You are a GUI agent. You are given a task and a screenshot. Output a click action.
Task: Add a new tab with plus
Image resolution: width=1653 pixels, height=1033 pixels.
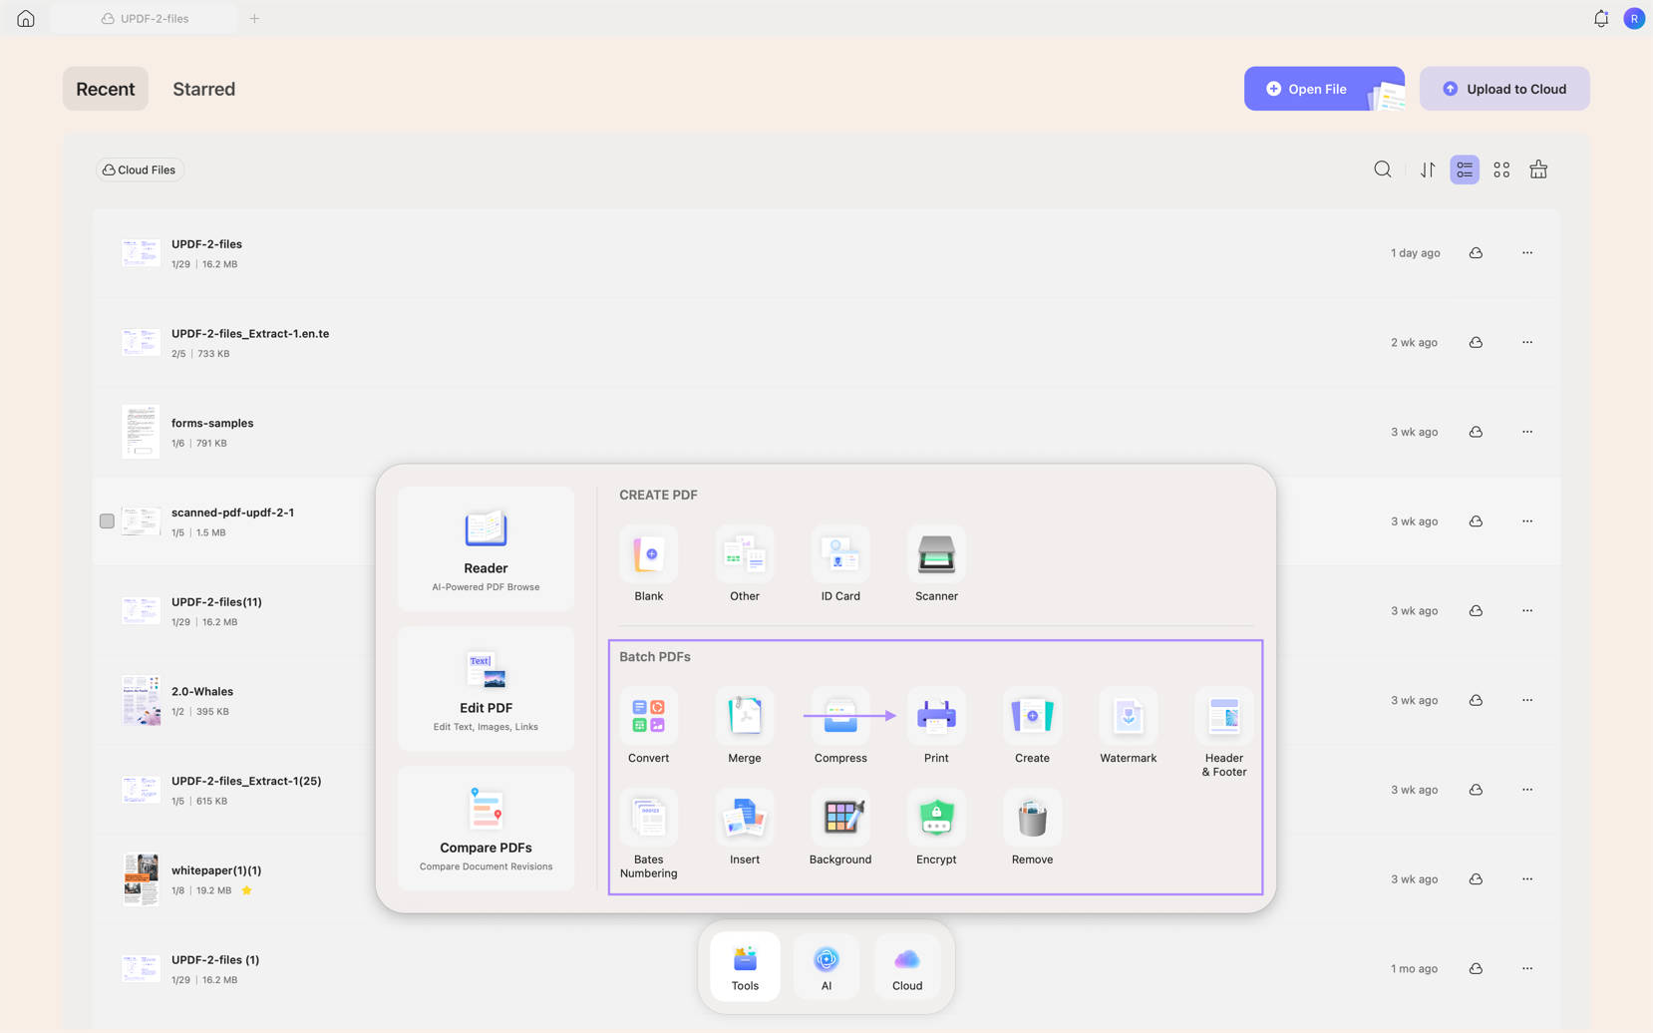pyautogui.click(x=254, y=18)
